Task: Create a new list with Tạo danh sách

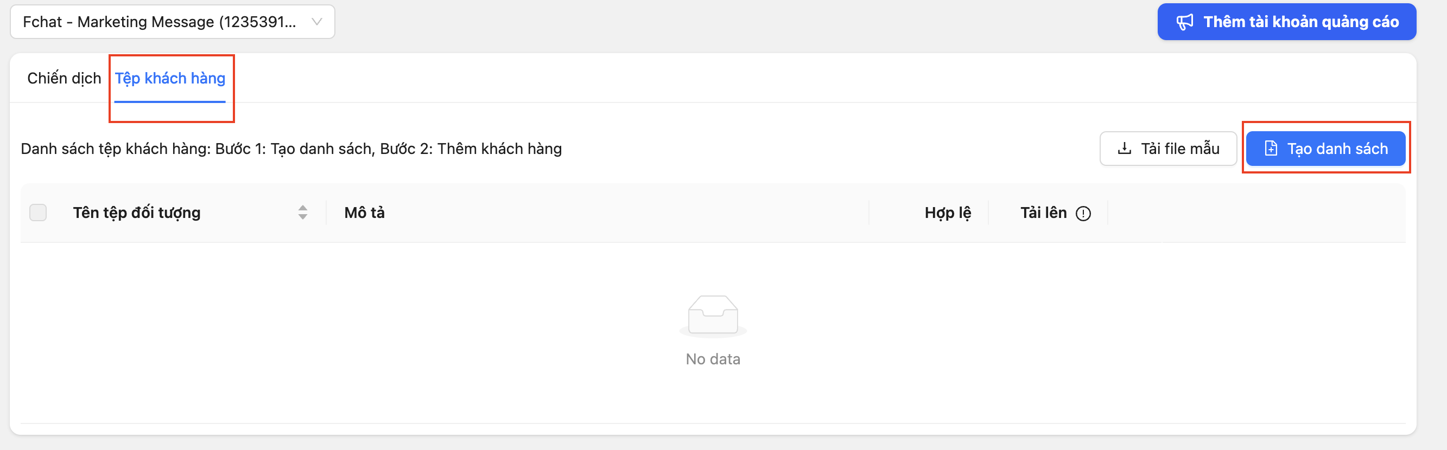Action: [x=1325, y=149]
